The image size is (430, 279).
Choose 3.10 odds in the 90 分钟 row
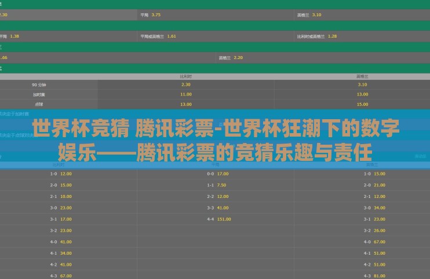(362, 85)
